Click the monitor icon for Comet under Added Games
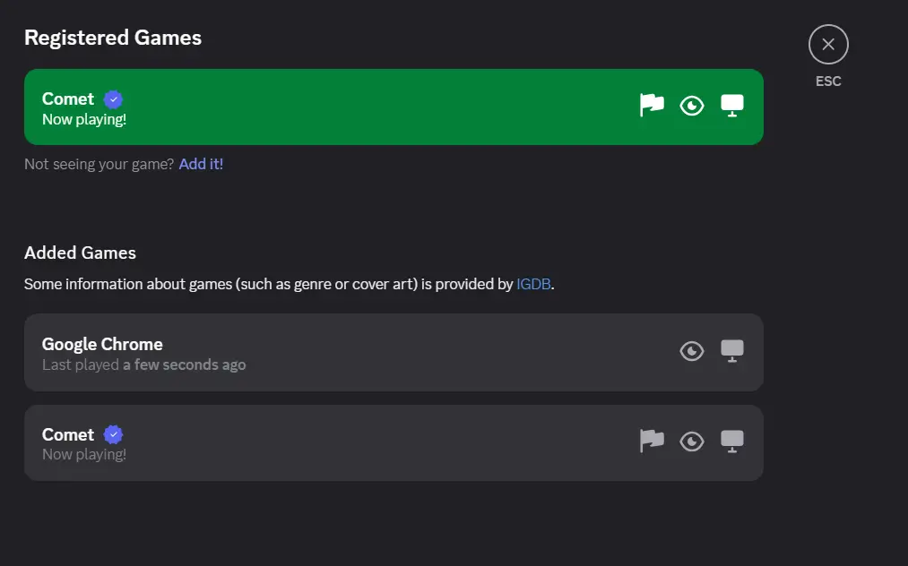 732,442
